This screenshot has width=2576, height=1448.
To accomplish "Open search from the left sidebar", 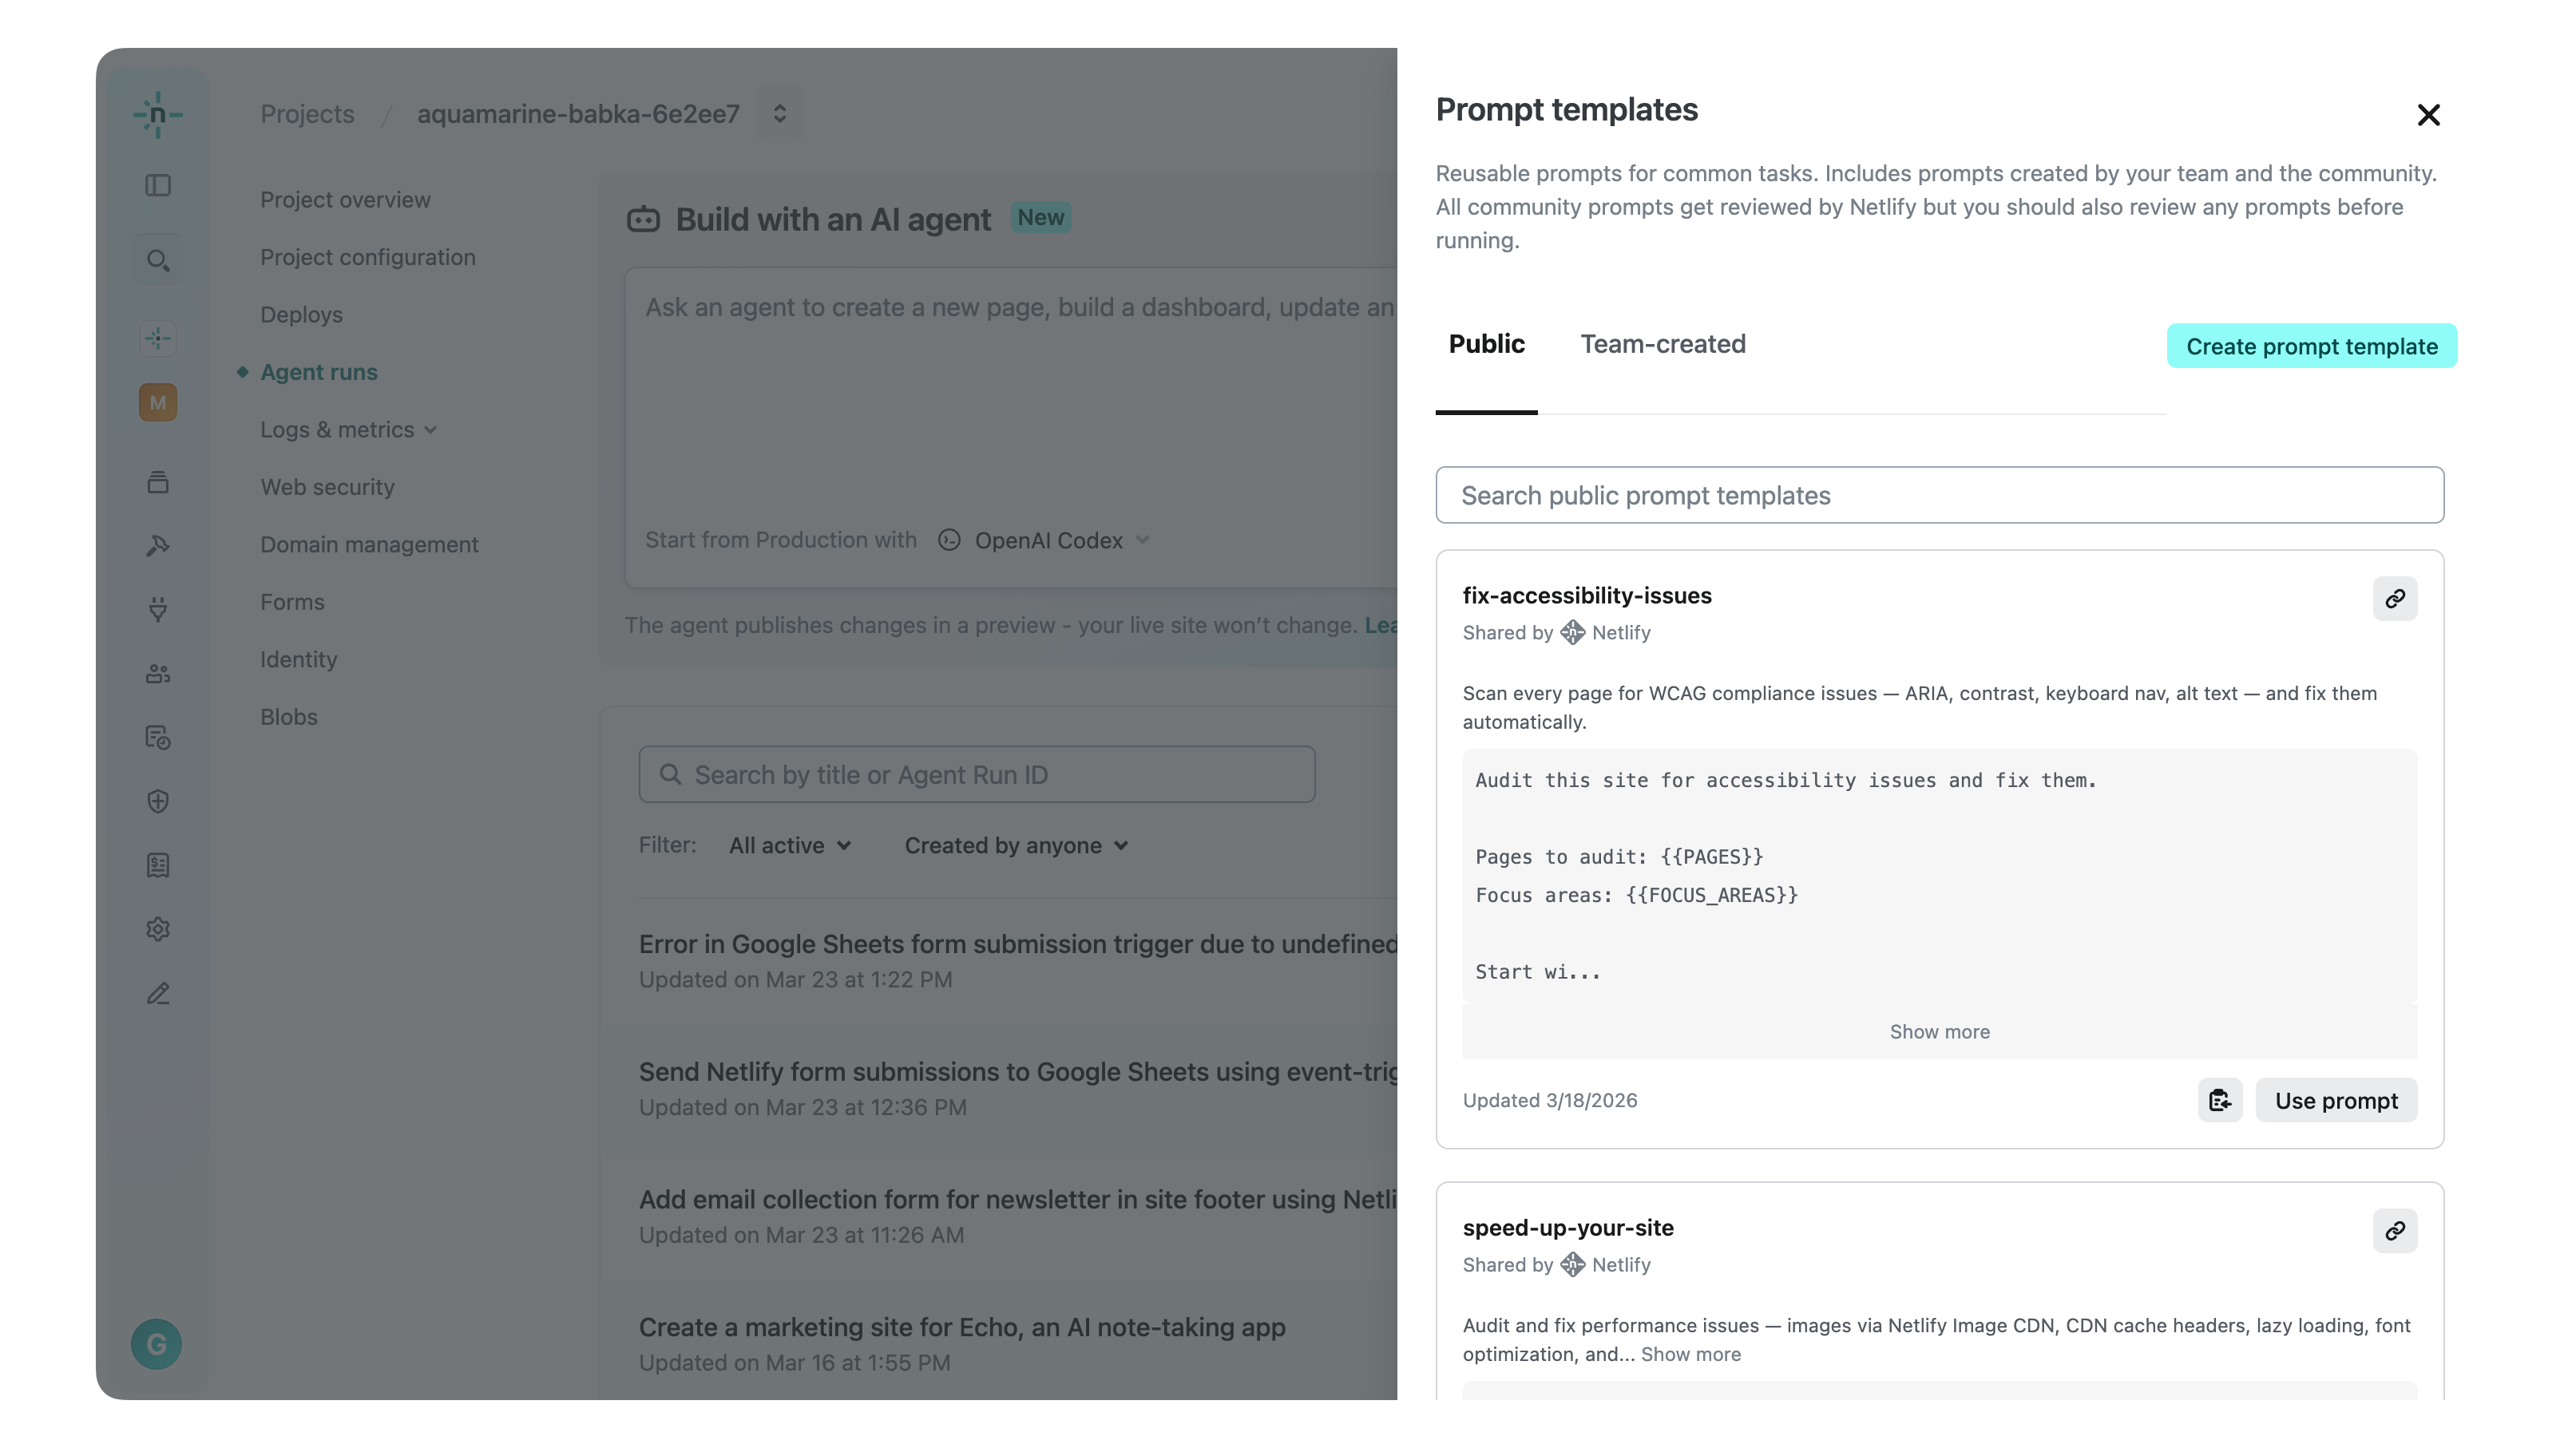I will (x=158, y=259).
